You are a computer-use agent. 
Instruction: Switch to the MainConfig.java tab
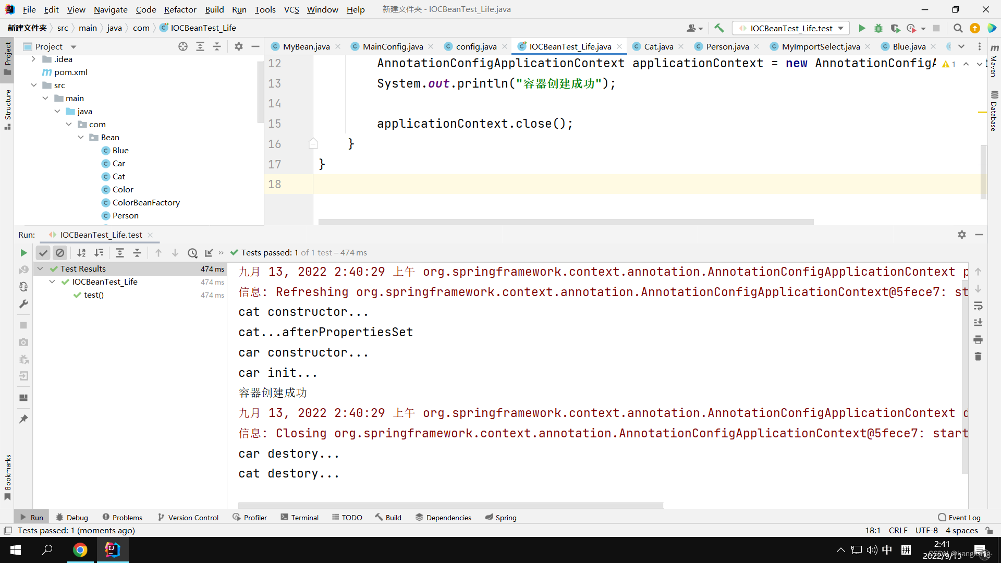[392, 46]
